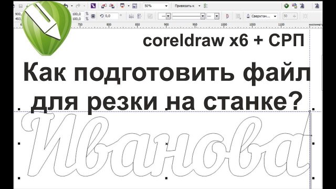Screen dimensions: 336x189
Task: Click the Undo arrow icon
Action: pos(66,6)
